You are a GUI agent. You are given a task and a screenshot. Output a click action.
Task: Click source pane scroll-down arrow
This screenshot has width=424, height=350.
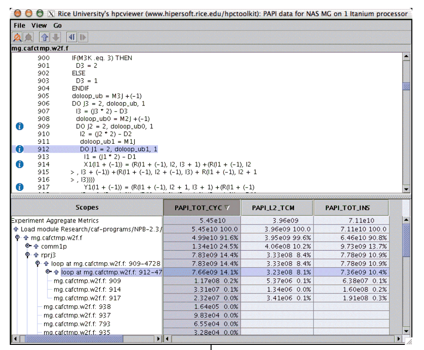pos(406,189)
